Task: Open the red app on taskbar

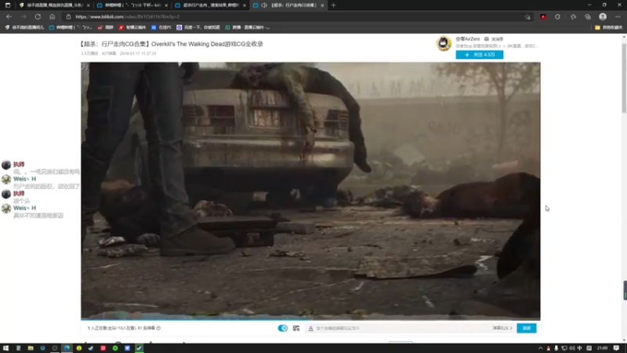Action: (103, 348)
